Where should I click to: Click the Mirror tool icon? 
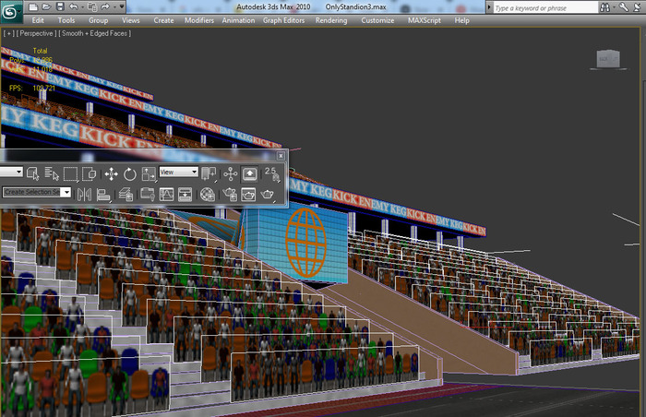click(x=84, y=194)
